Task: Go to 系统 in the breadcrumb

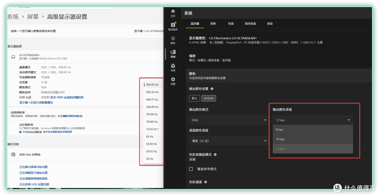Action: click(x=13, y=17)
